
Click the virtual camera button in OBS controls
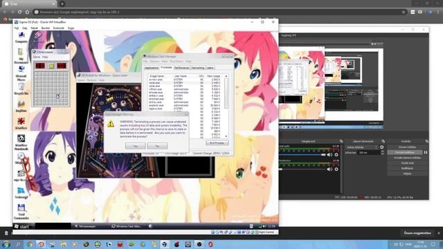coord(407,158)
